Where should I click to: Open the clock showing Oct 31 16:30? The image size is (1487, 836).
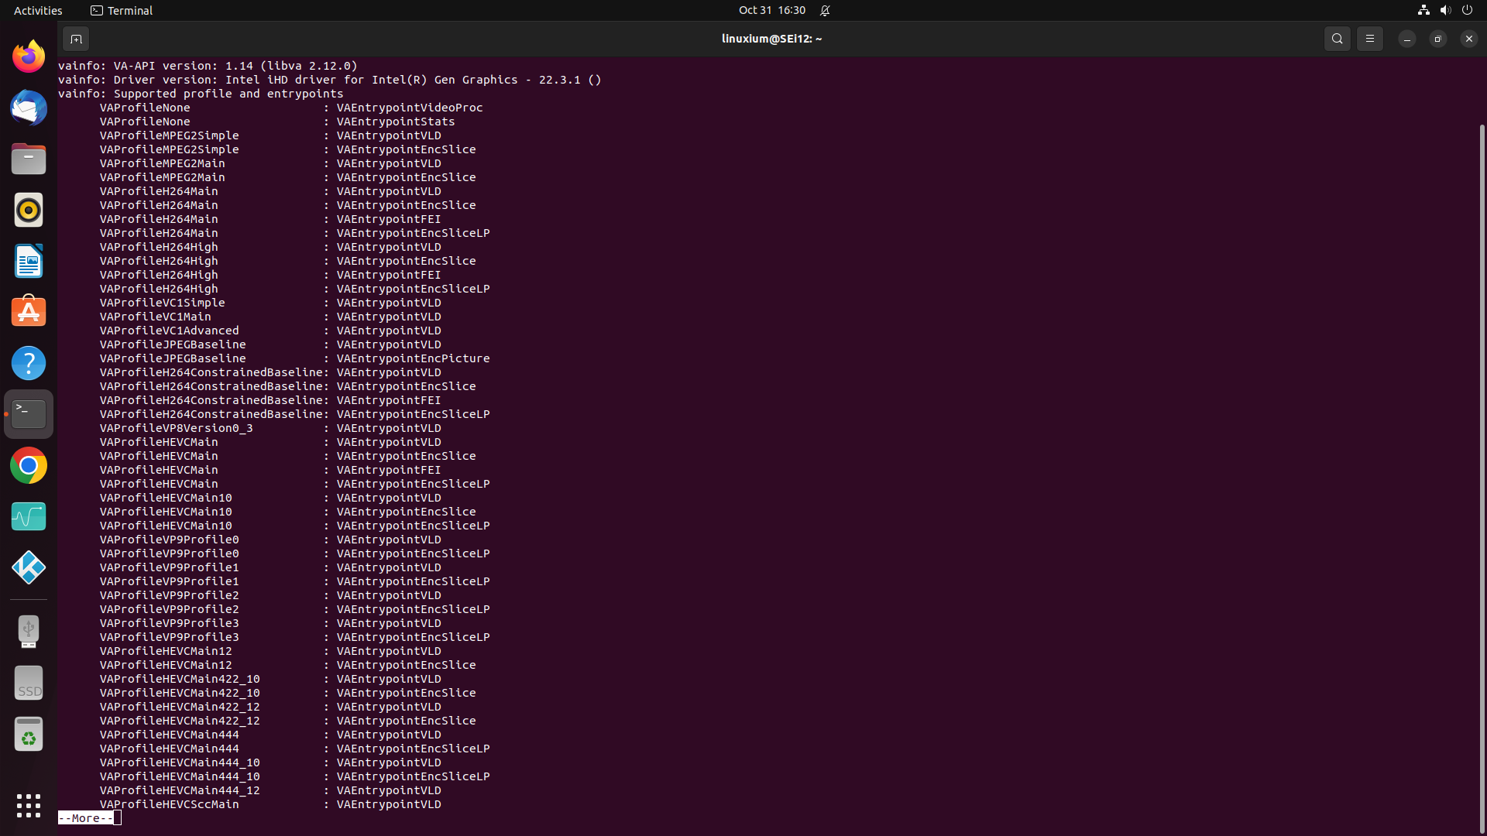pyautogui.click(x=772, y=10)
